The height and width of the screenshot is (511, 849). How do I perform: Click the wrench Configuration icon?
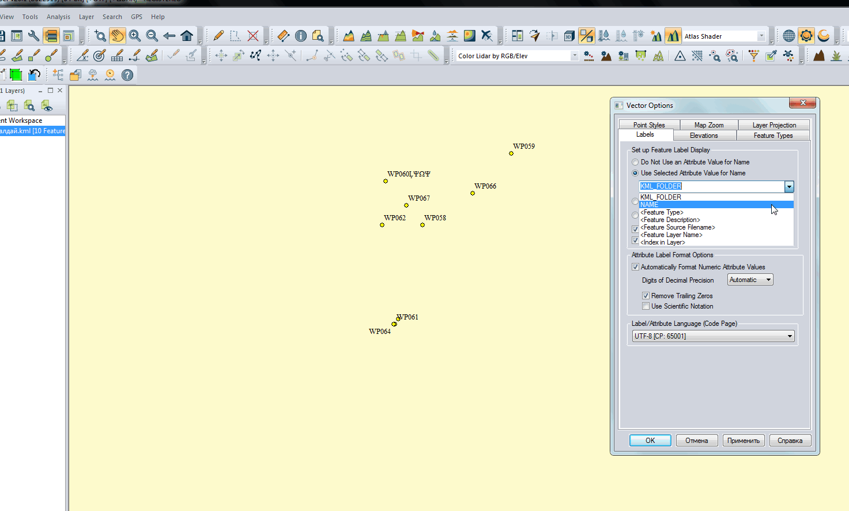[x=33, y=36]
